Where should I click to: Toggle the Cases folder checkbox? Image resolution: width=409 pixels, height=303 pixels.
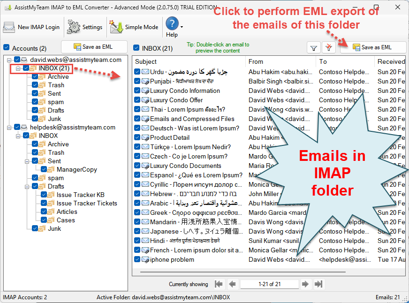pos(44,220)
